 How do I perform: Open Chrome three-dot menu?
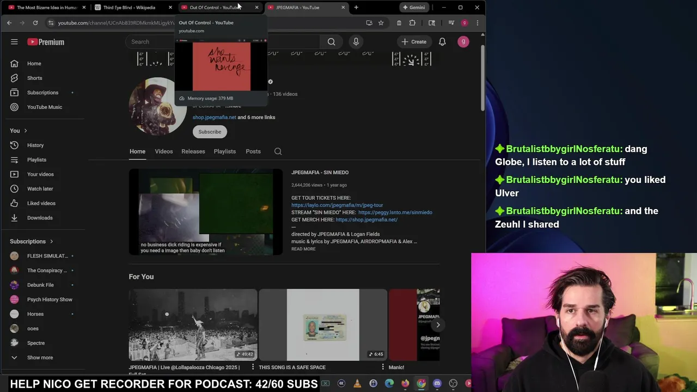pyautogui.click(x=477, y=23)
